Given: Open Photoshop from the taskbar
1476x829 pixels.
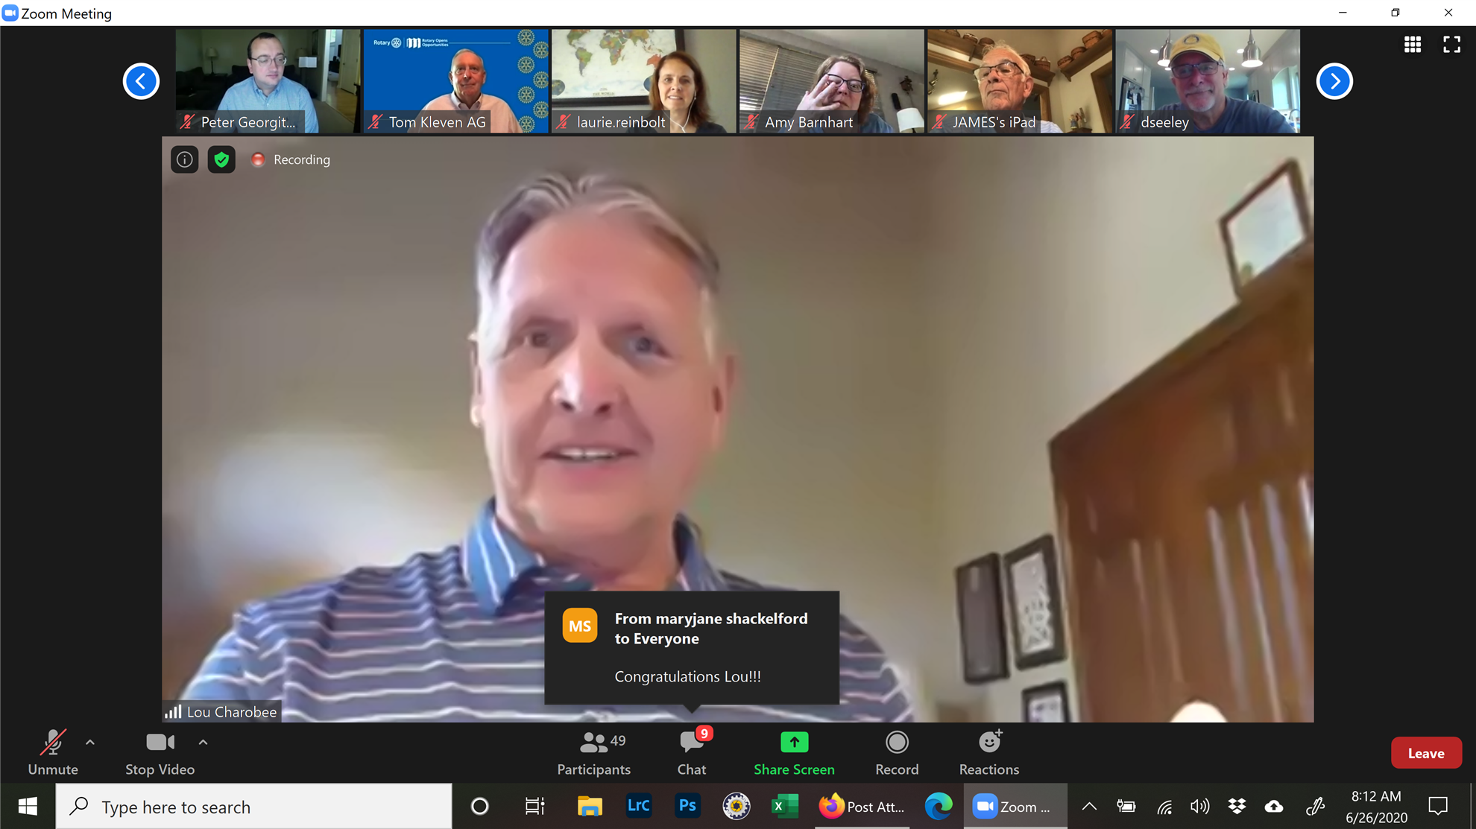Looking at the screenshot, I should coord(687,806).
